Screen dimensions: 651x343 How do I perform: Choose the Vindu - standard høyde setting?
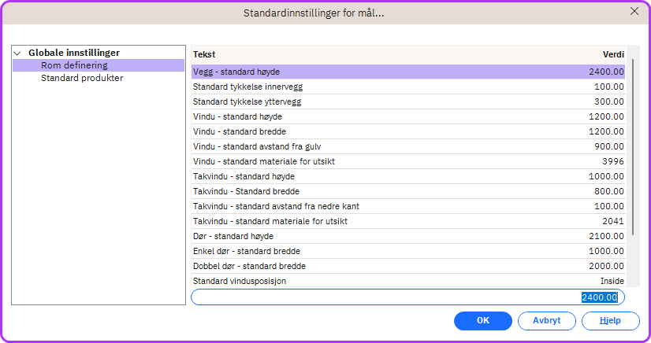(x=408, y=116)
